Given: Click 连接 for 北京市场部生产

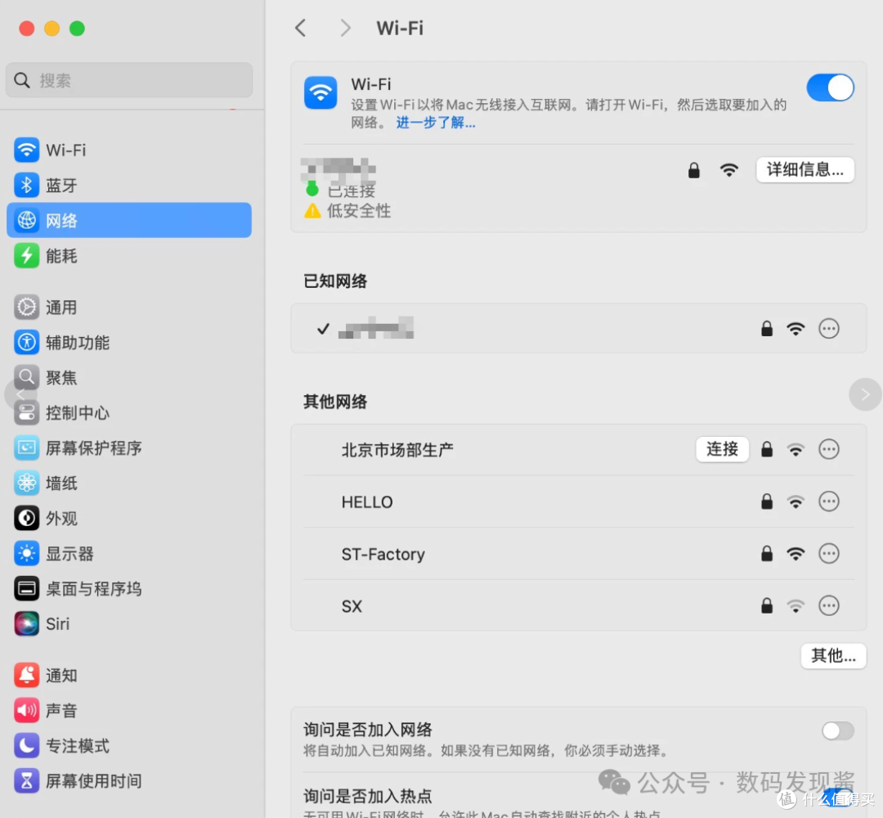Looking at the screenshot, I should [722, 449].
